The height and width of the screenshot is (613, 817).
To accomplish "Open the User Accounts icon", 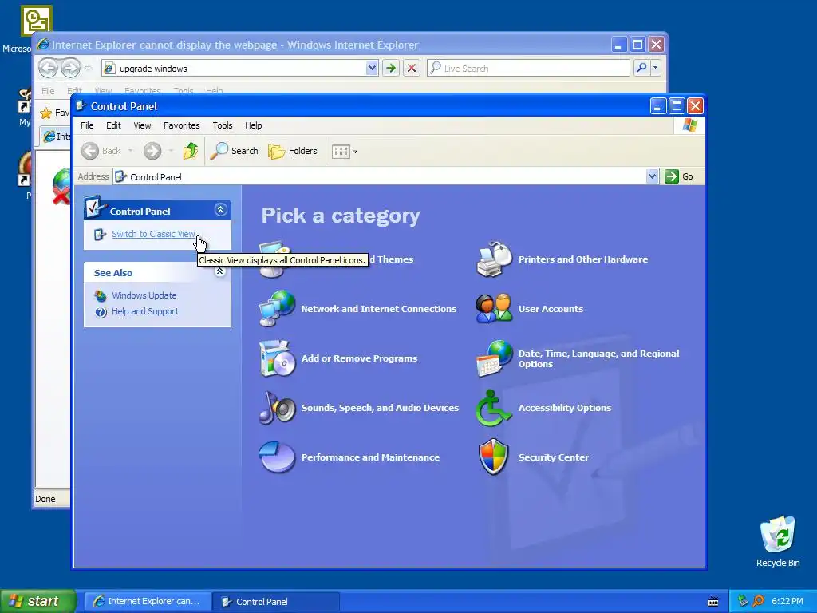I will pyautogui.click(x=494, y=309).
